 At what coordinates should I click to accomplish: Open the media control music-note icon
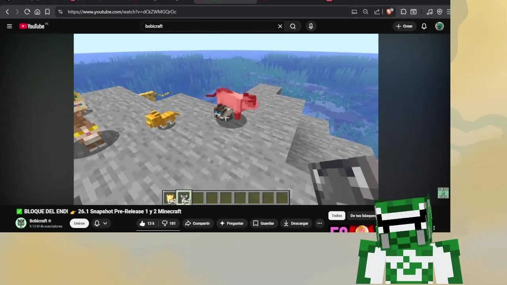click(x=429, y=12)
